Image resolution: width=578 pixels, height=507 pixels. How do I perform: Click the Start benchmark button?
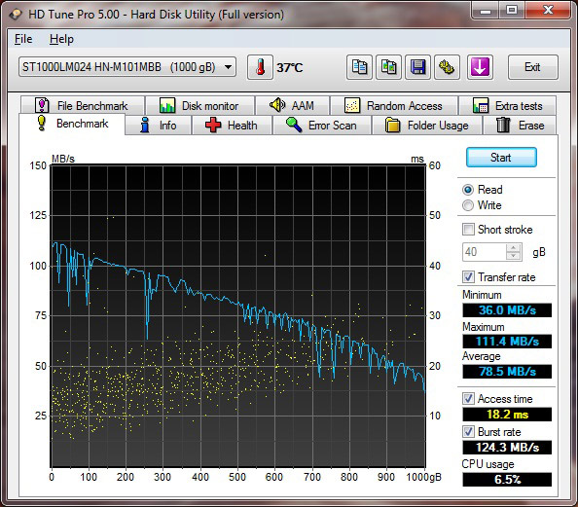[x=501, y=158]
